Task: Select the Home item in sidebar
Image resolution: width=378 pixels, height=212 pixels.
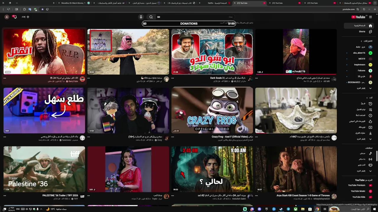Action: pyautogui.click(x=359, y=26)
